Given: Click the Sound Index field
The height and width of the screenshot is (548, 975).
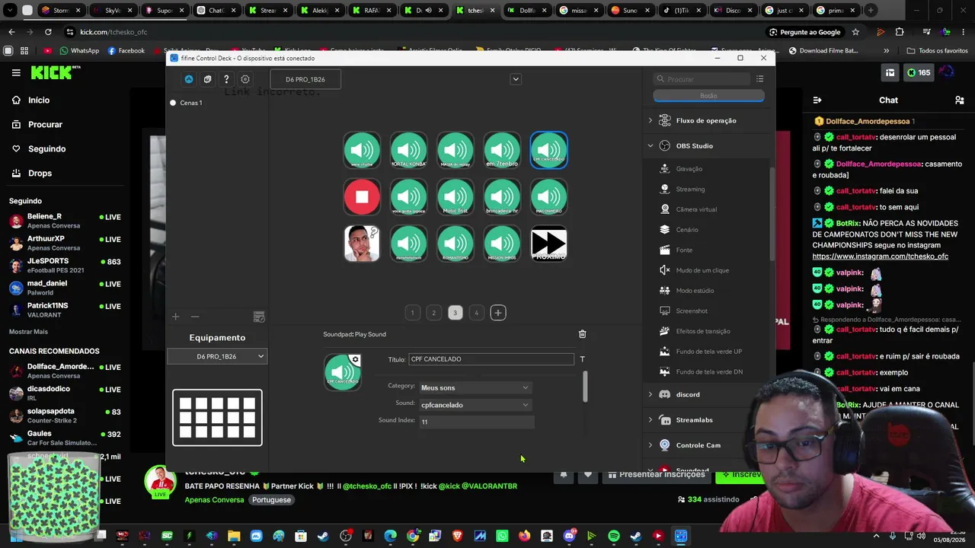Looking at the screenshot, I should point(477,422).
